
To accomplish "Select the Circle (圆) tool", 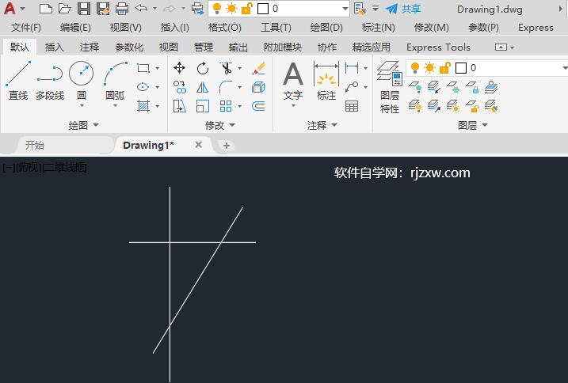I will tap(81, 80).
